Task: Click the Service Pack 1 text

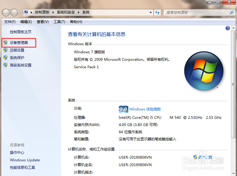Action: 86,67
